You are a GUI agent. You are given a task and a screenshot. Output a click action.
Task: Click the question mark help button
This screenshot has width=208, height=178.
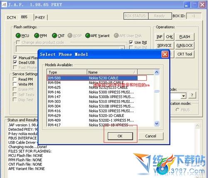point(192,95)
